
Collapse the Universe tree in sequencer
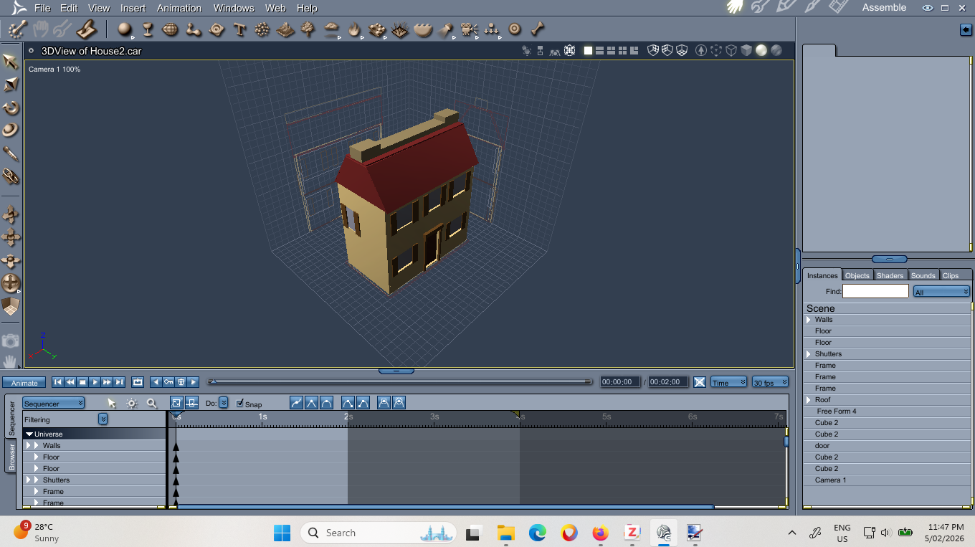tap(29, 434)
